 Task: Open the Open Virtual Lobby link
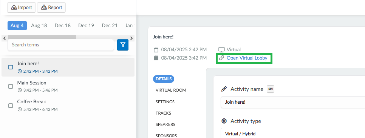point(247,58)
